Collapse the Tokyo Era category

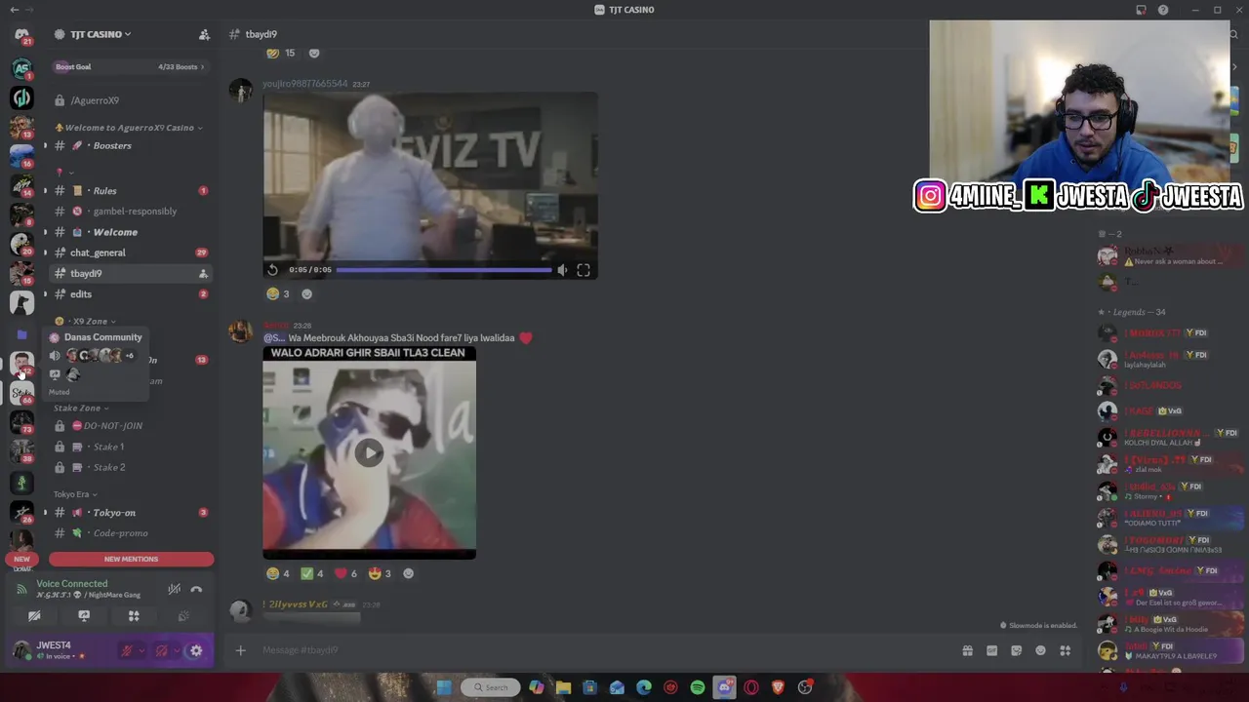75,494
